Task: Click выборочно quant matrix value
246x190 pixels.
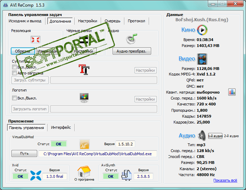Action: [x=208, y=93]
